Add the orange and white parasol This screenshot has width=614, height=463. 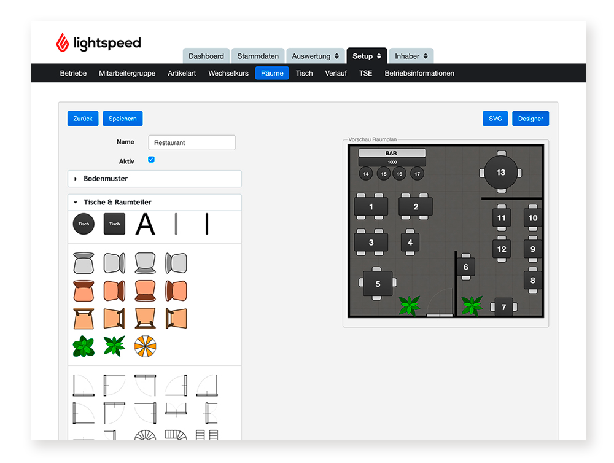(146, 346)
